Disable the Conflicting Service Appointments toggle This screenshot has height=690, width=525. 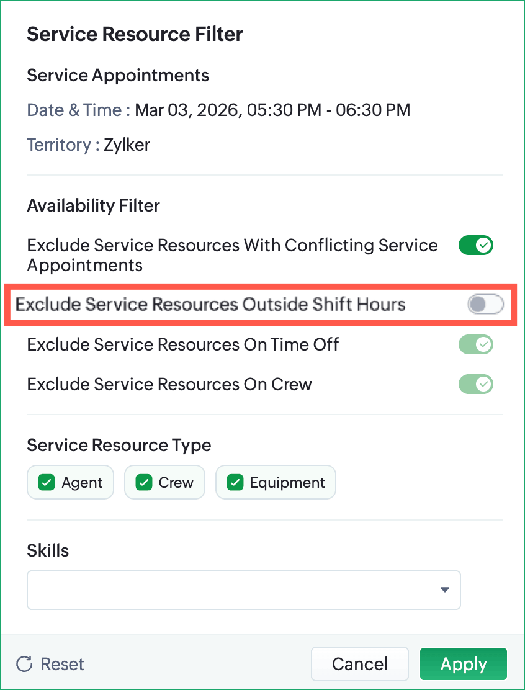pyautogui.click(x=476, y=246)
